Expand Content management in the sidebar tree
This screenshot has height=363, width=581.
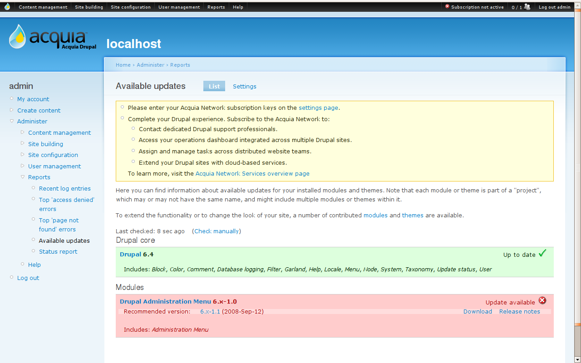click(22, 132)
